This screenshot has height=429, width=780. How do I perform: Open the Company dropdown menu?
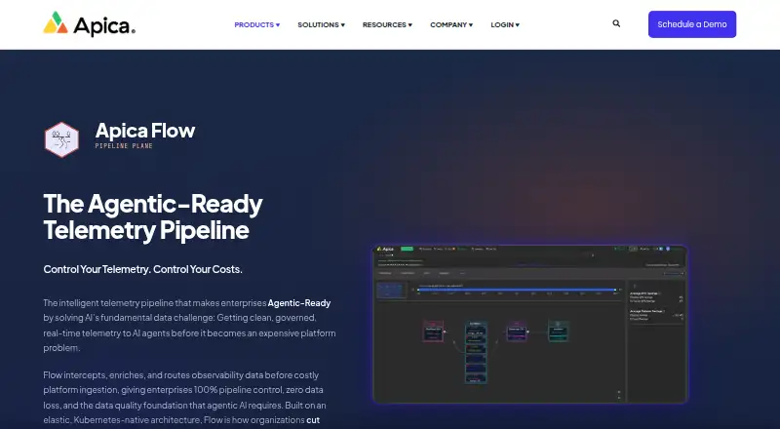click(451, 25)
